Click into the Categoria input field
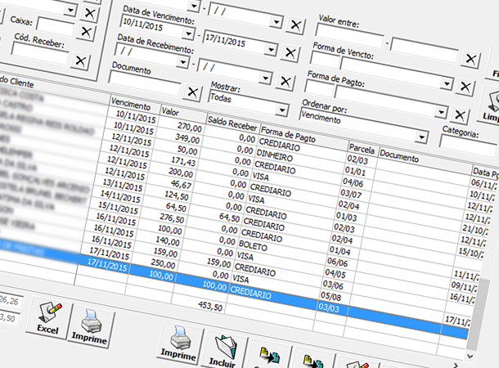The width and height of the screenshot is (499, 368). tap(470, 144)
